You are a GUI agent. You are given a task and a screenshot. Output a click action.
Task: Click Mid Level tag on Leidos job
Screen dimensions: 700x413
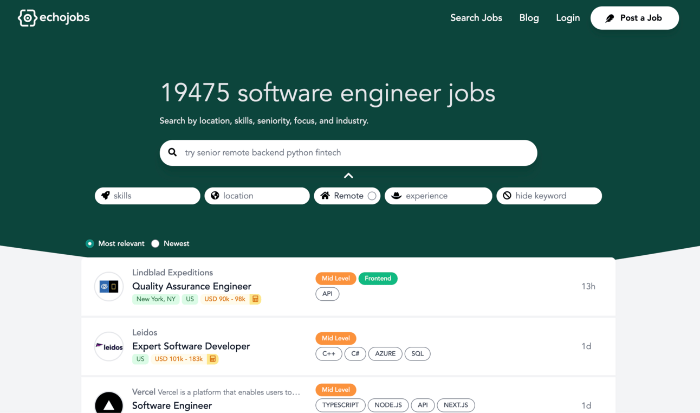point(335,338)
